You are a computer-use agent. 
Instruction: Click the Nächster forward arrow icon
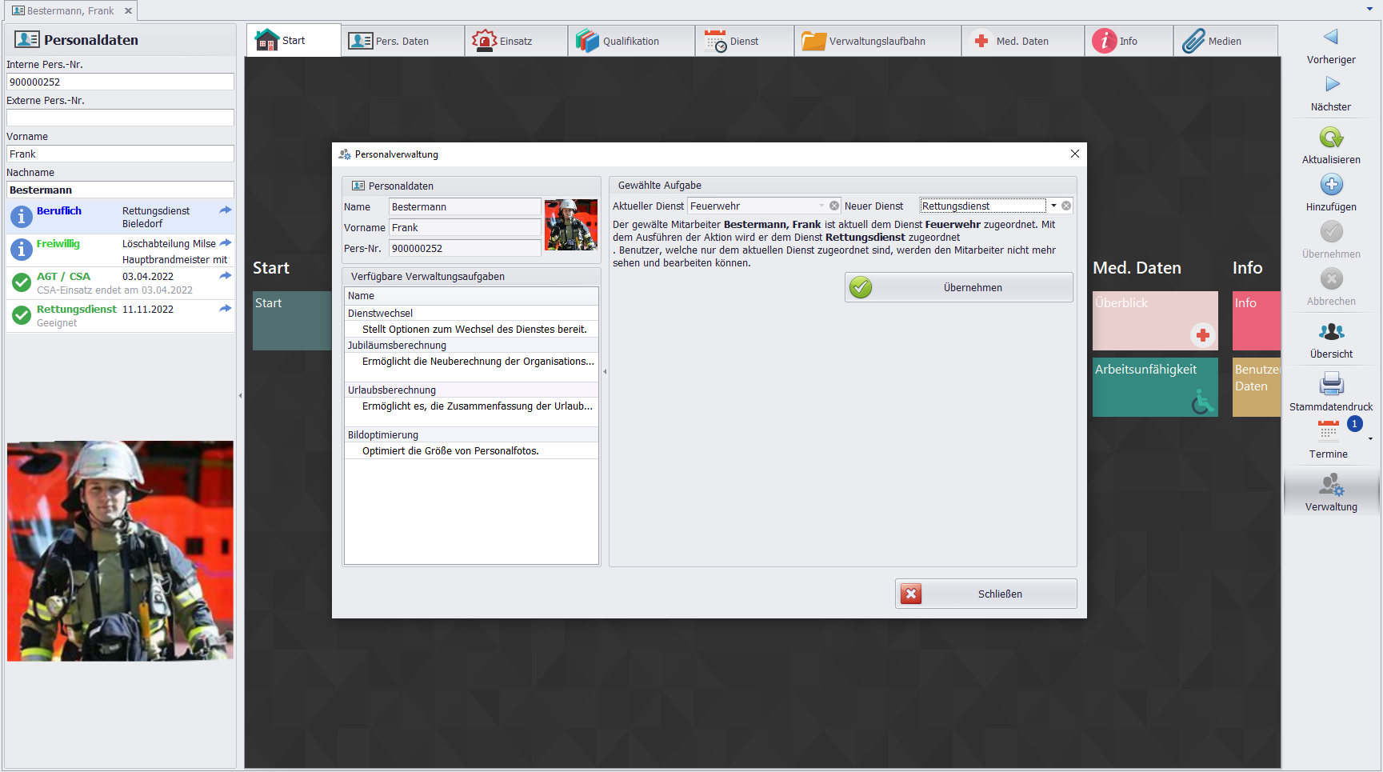1331,84
